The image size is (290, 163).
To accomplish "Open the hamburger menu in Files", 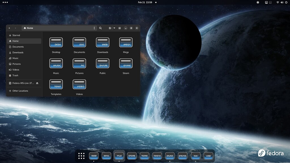I will 120,28.
